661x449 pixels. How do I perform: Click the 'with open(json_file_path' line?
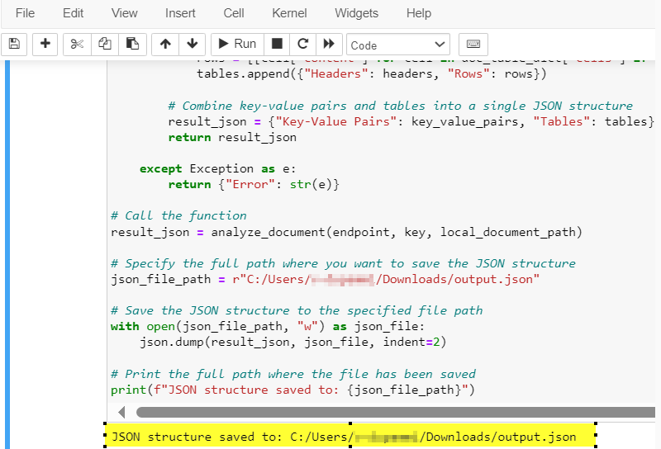268,326
